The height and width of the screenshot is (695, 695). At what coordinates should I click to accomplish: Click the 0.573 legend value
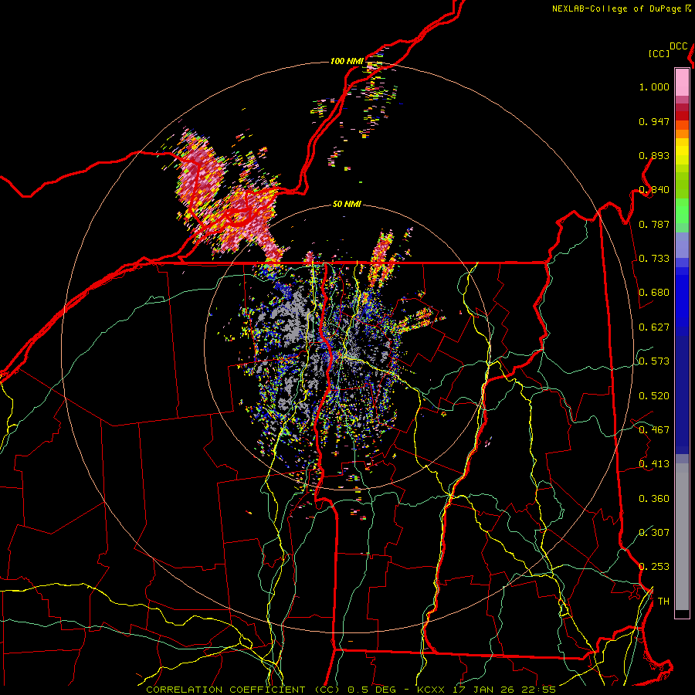tap(654, 361)
